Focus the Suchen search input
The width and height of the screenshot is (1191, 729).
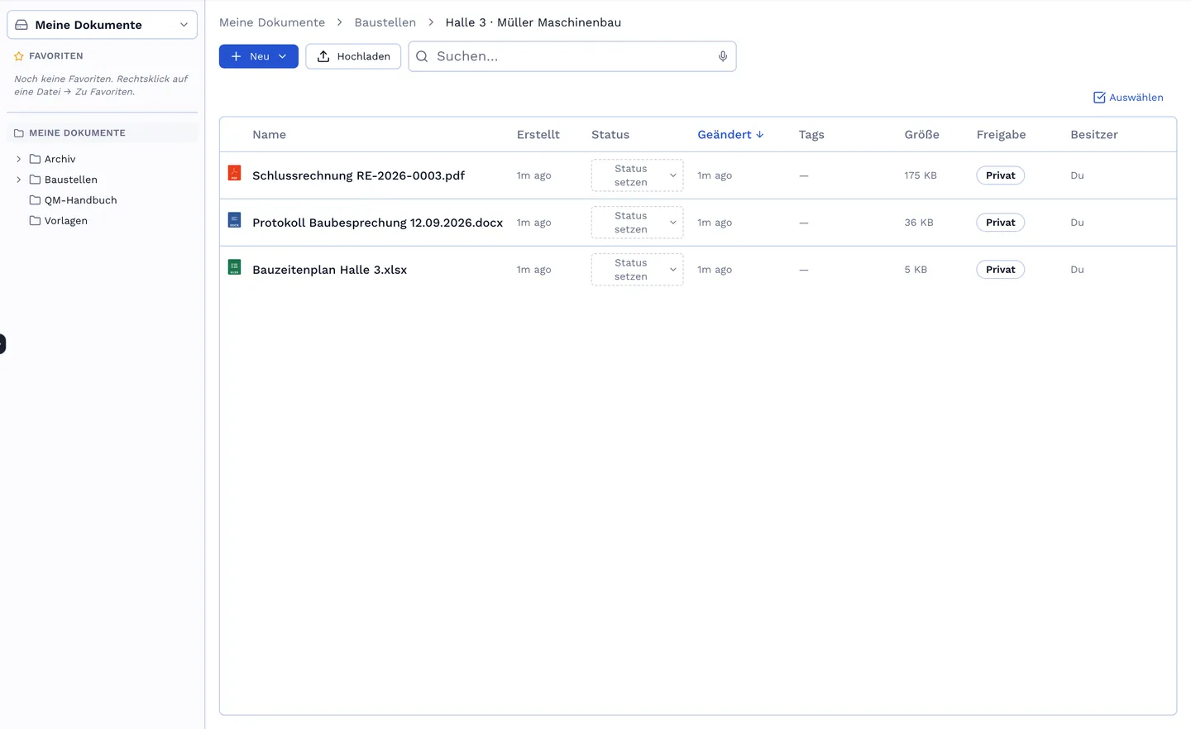(572, 56)
